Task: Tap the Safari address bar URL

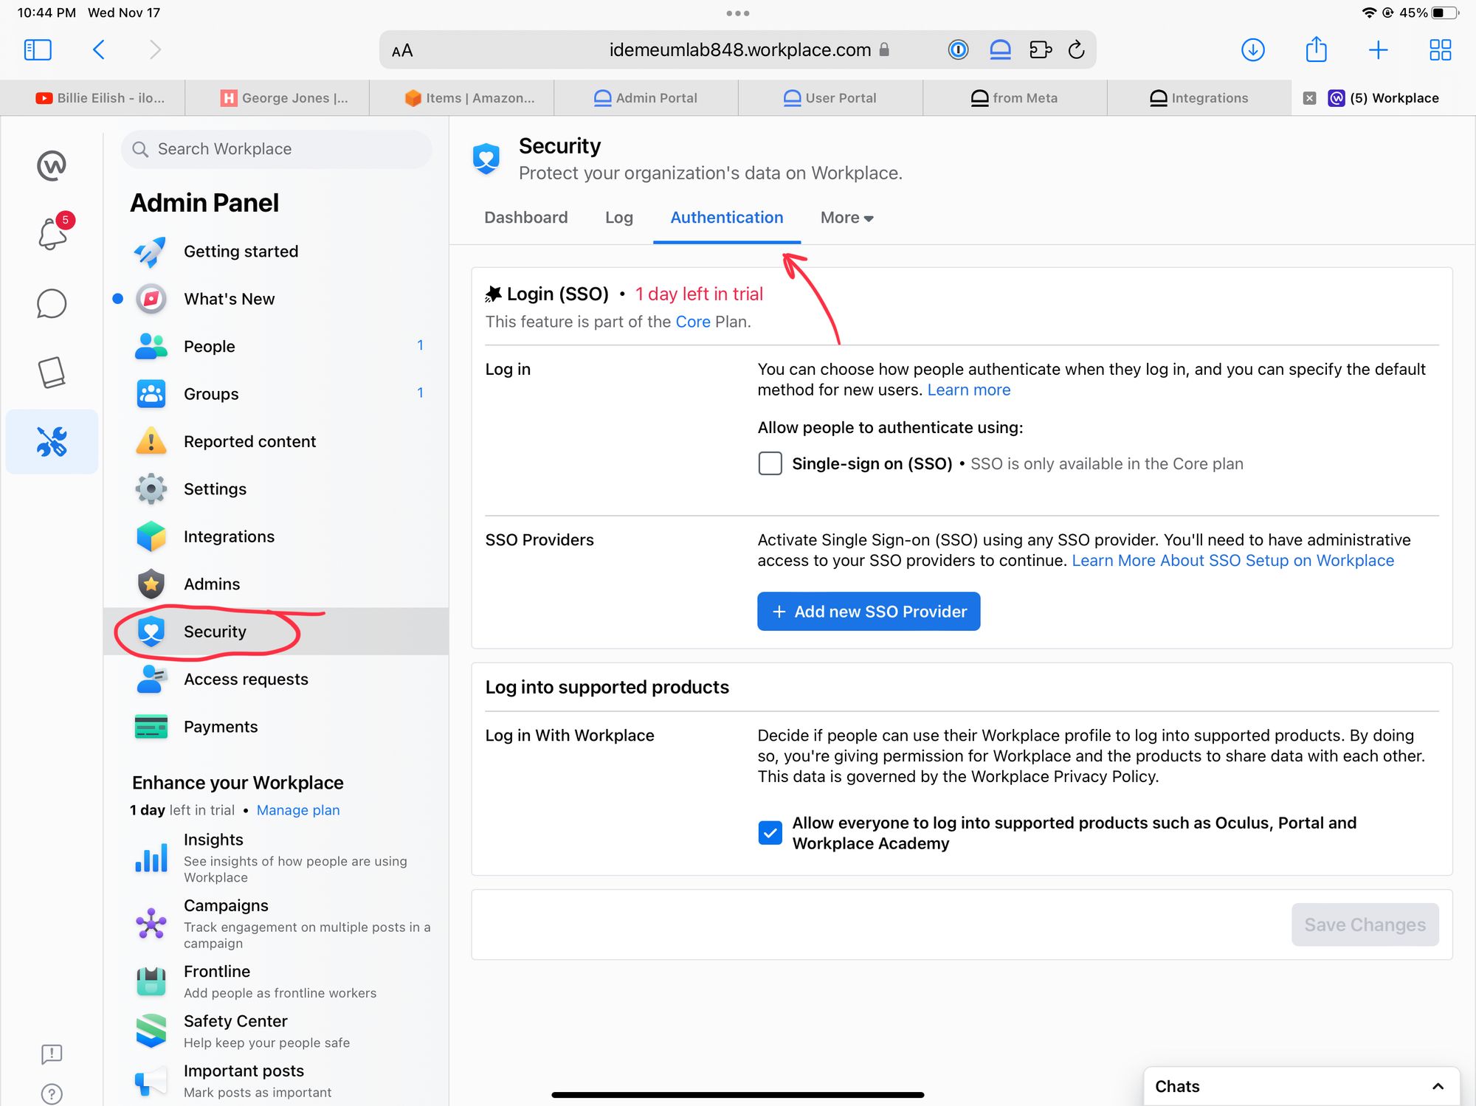Action: click(740, 49)
